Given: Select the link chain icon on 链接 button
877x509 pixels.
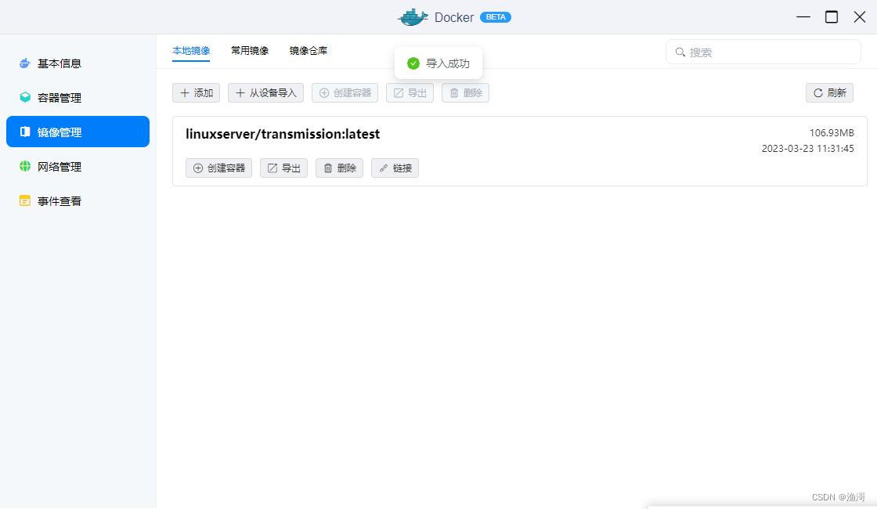Looking at the screenshot, I should click(383, 168).
